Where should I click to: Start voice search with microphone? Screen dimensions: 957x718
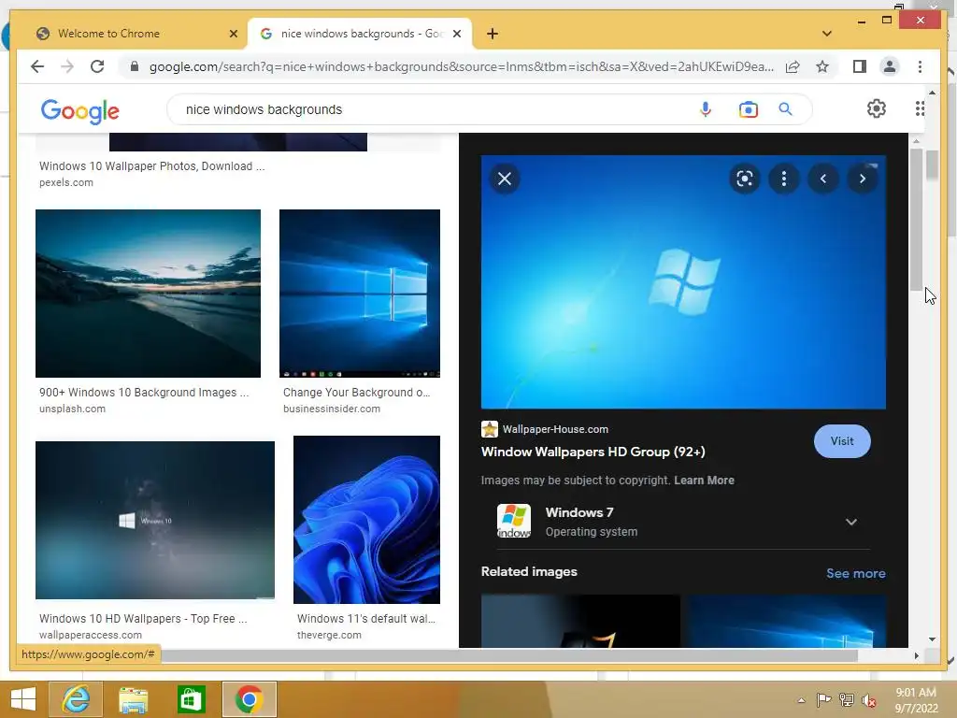click(705, 109)
